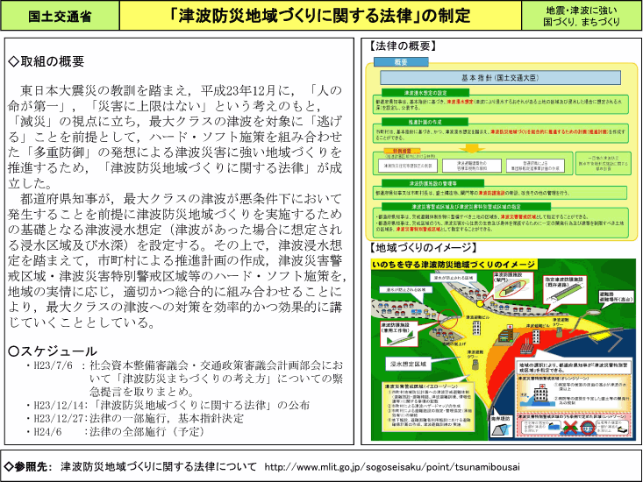Click the H23/12/14 schedule entry
Image resolution: width=643 pixels, height=482 pixels.
168,405
